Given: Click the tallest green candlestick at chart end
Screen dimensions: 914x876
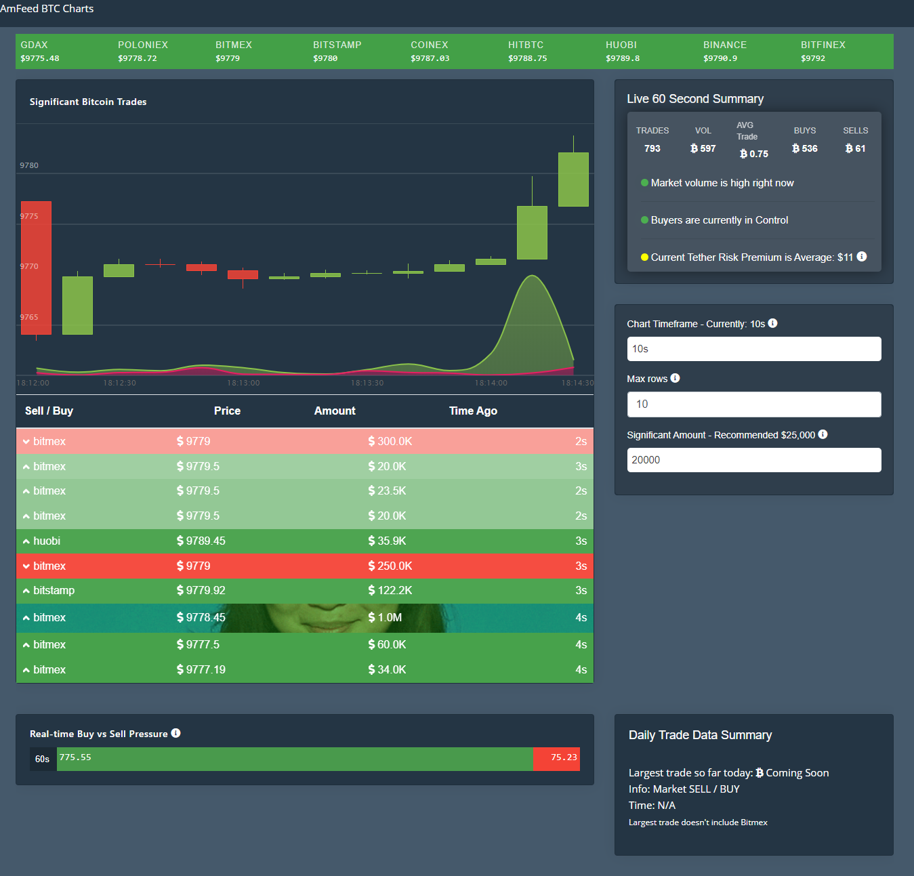Looking at the screenshot, I should click(x=573, y=180).
